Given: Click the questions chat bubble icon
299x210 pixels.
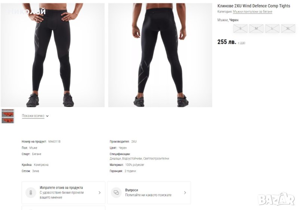Looking at the screenshot, I should click(116, 193).
